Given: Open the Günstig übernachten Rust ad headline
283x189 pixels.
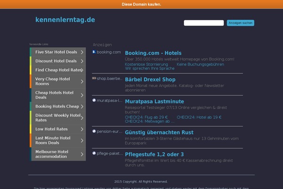Looking at the screenshot, I should tap(159, 132).
